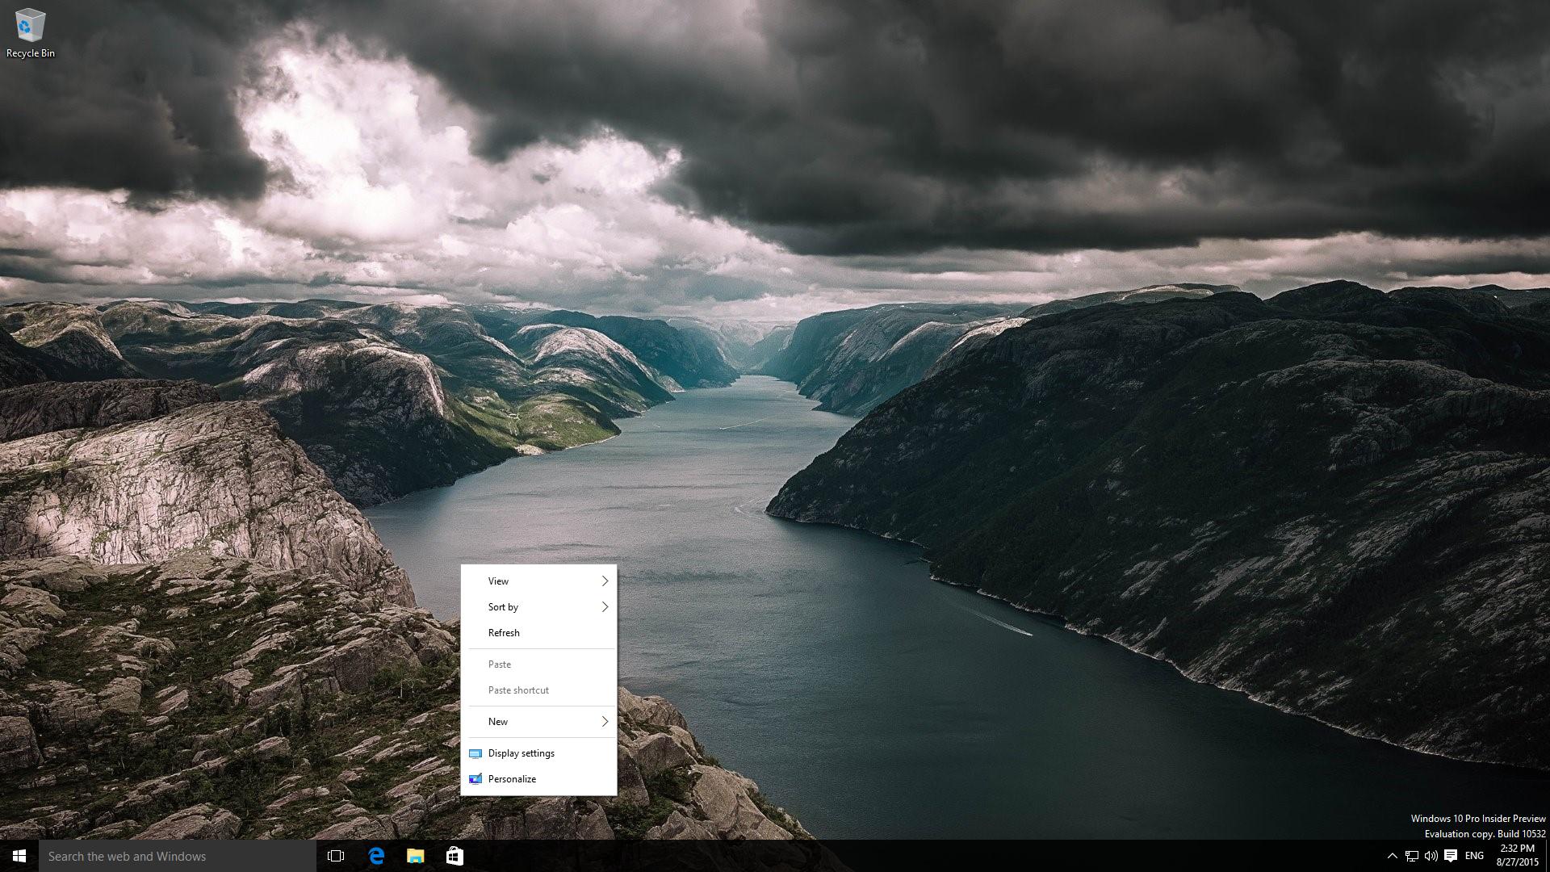Viewport: 1550px width, 872px height.
Task: Choose Personalize from the context menu
Action: pyautogui.click(x=538, y=779)
